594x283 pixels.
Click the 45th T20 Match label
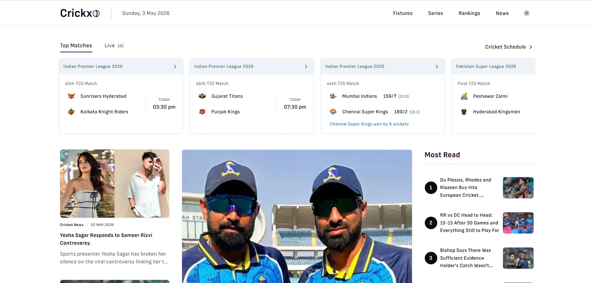coord(81,83)
